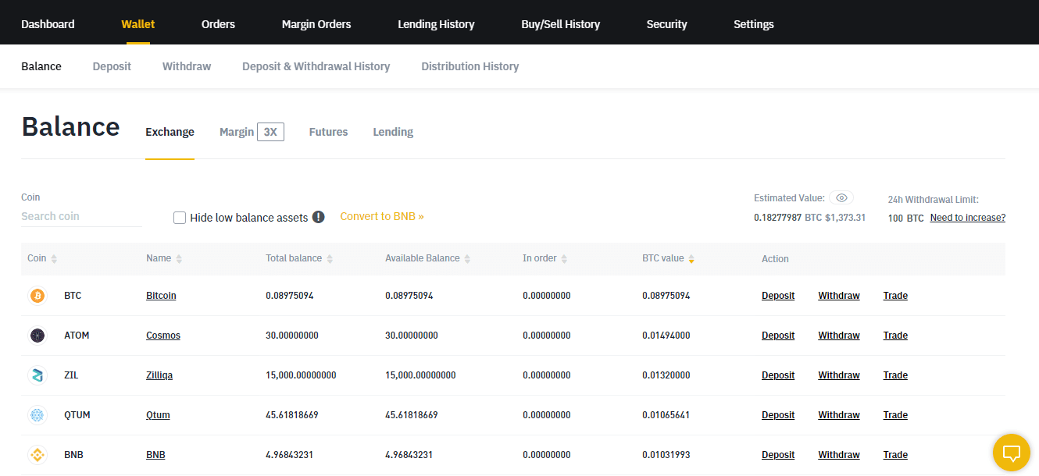The width and height of the screenshot is (1039, 476).
Task: Toggle estimated value visibility eye icon
Action: (841, 198)
